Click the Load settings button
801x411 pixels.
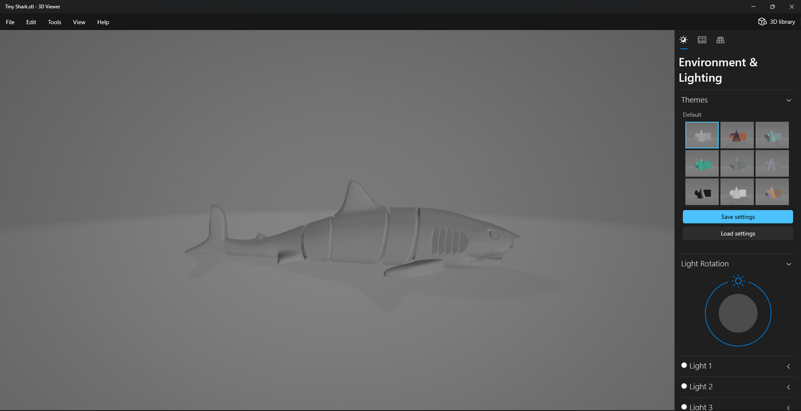coord(737,233)
